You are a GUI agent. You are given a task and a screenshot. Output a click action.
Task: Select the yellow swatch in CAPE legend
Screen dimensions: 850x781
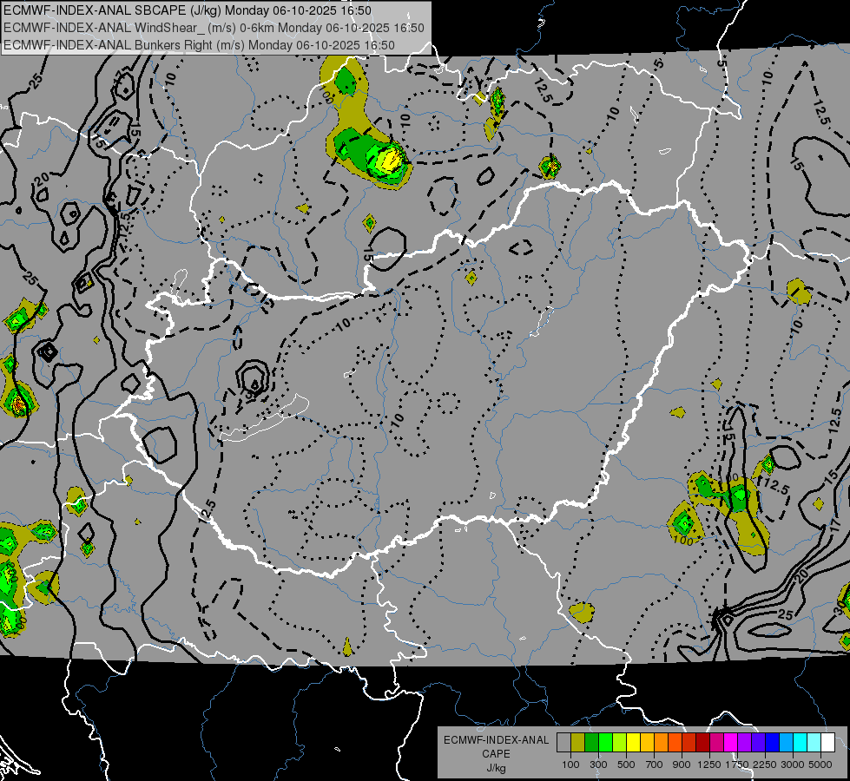[633, 743]
